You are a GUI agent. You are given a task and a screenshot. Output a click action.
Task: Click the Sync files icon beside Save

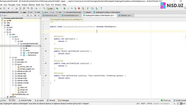point(4,8)
